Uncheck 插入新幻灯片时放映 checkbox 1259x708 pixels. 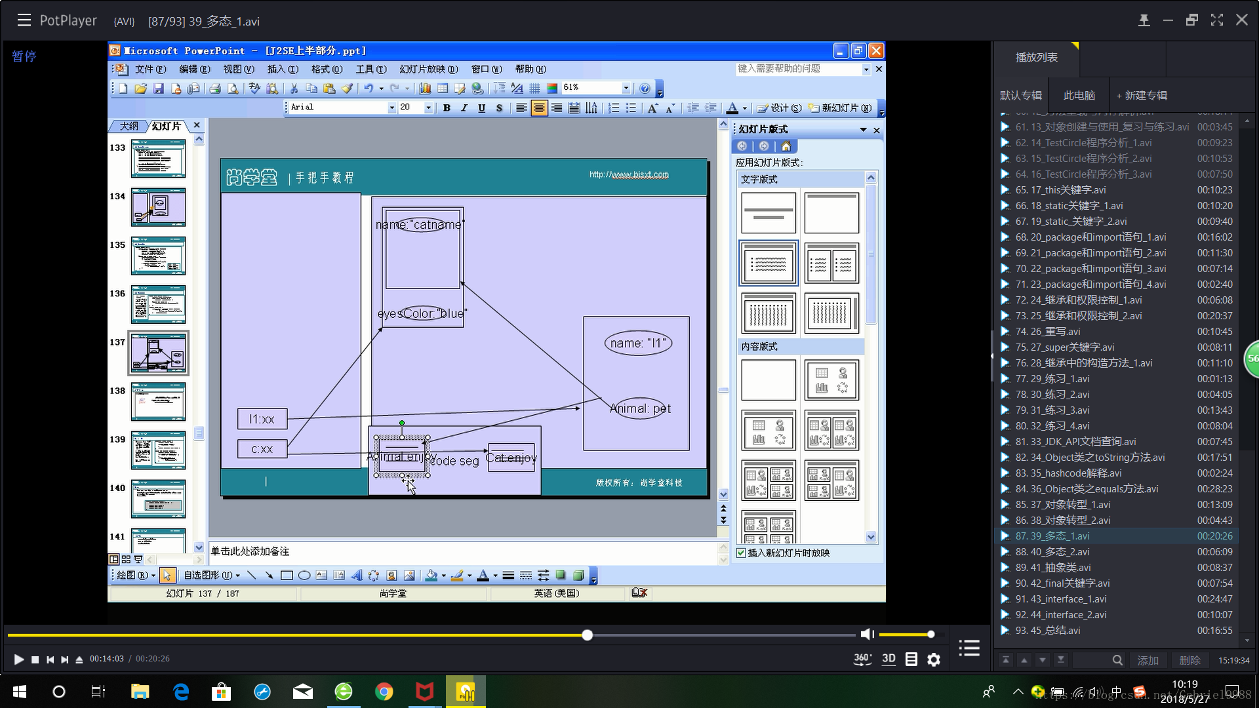741,553
